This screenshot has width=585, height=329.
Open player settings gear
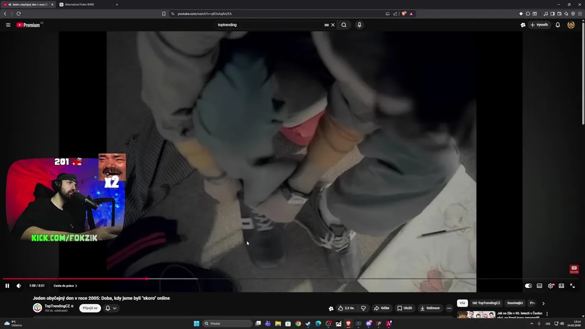click(551, 286)
